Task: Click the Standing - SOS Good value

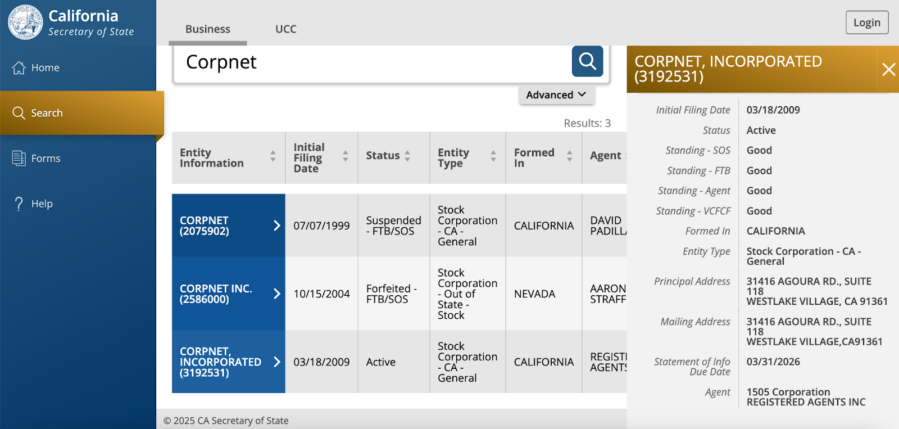Action: [759, 150]
